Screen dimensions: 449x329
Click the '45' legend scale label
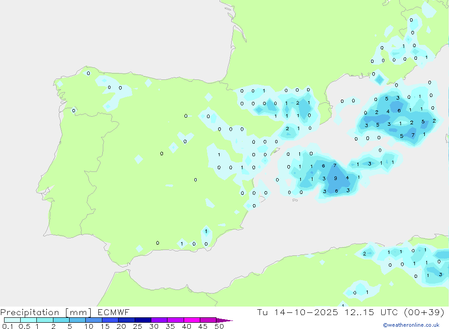tap(203, 326)
